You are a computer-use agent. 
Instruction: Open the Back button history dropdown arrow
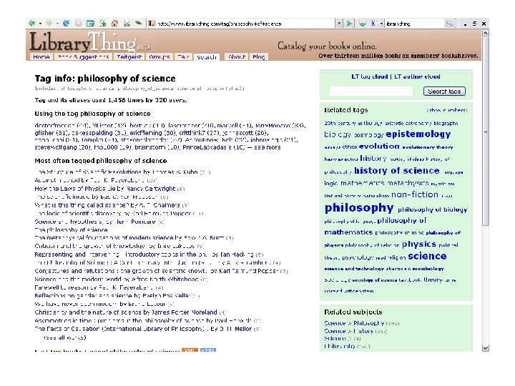40,24
